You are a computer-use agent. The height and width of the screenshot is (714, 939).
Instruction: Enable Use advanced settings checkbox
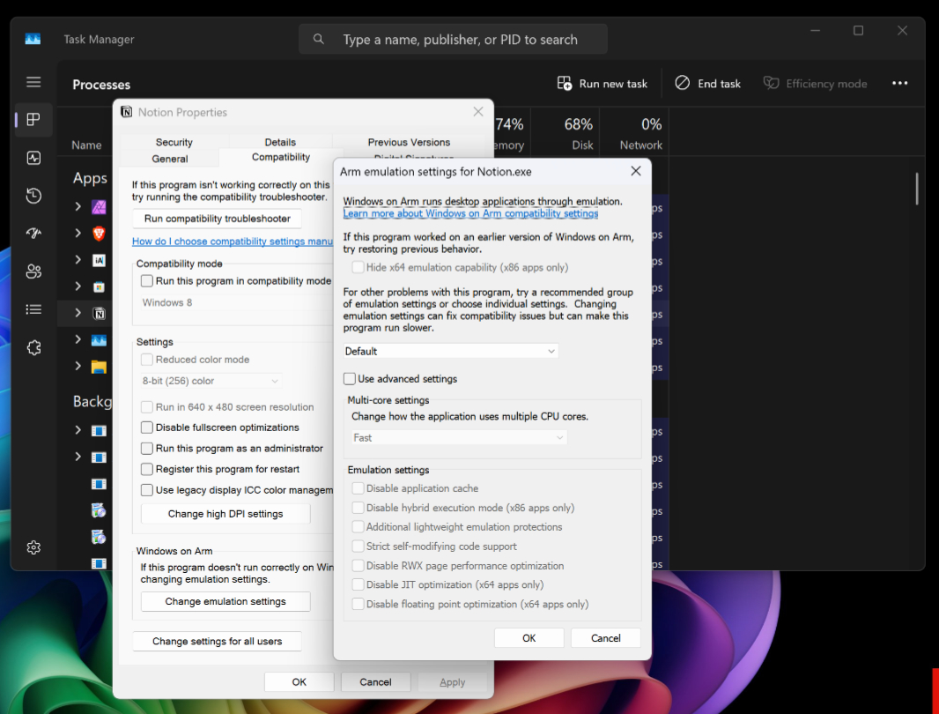coord(350,379)
